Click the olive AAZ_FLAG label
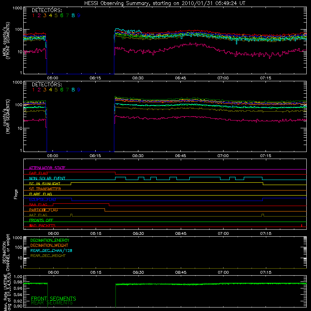The width and height of the screenshot is (311, 311). tap(38, 215)
